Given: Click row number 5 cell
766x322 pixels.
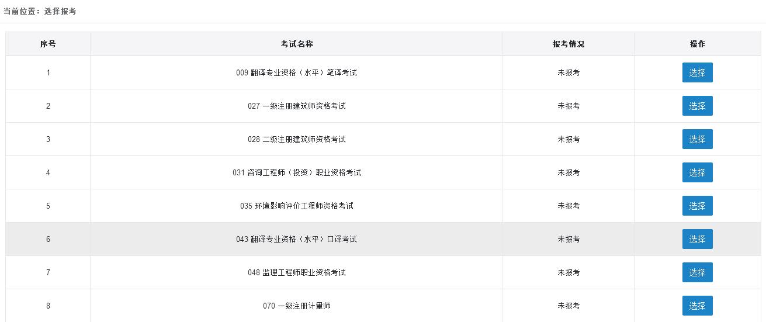Looking at the screenshot, I should pyautogui.click(x=48, y=206).
